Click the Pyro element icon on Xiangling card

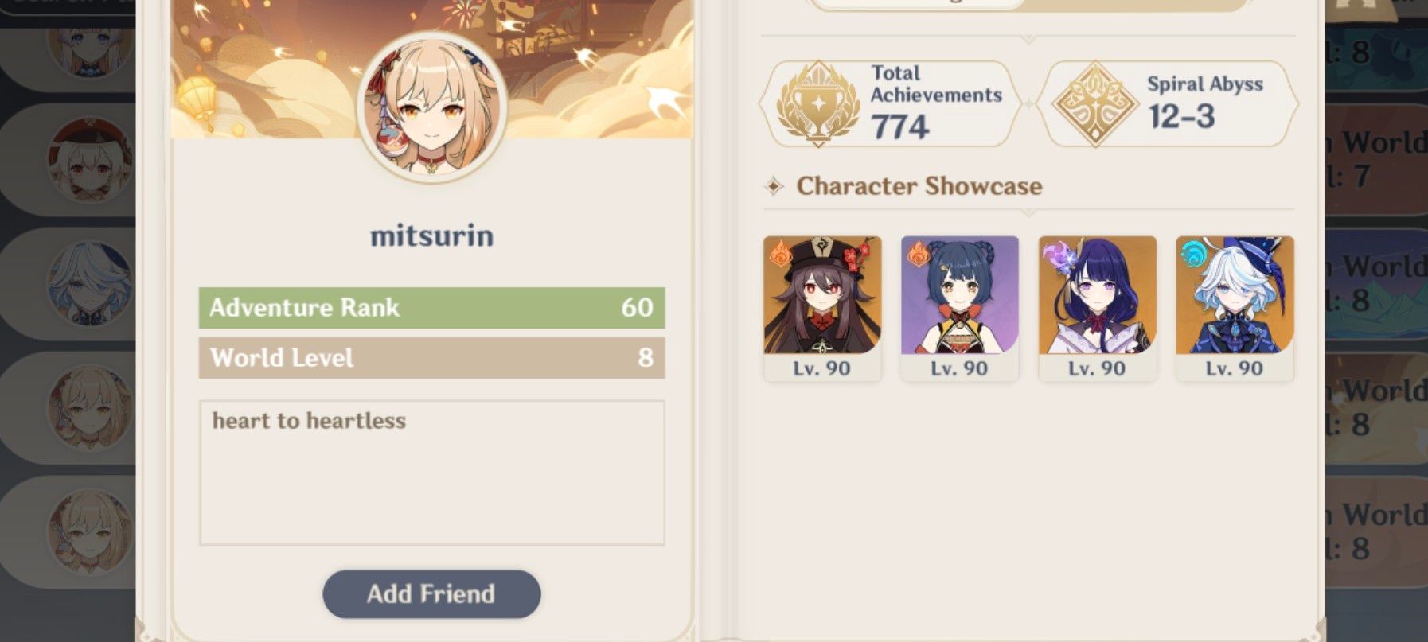[x=917, y=254]
